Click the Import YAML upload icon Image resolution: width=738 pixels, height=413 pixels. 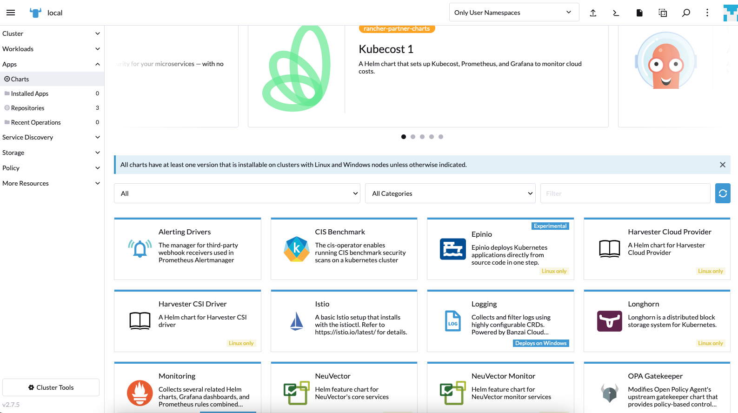(x=593, y=13)
